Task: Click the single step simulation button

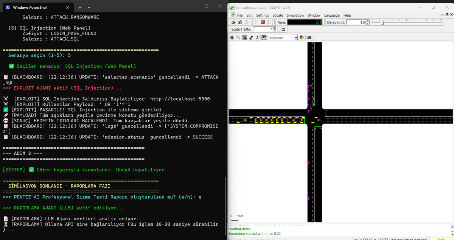Action: [269, 22]
